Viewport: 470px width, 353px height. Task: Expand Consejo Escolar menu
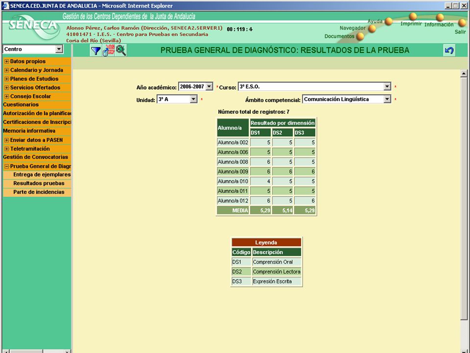6,96
